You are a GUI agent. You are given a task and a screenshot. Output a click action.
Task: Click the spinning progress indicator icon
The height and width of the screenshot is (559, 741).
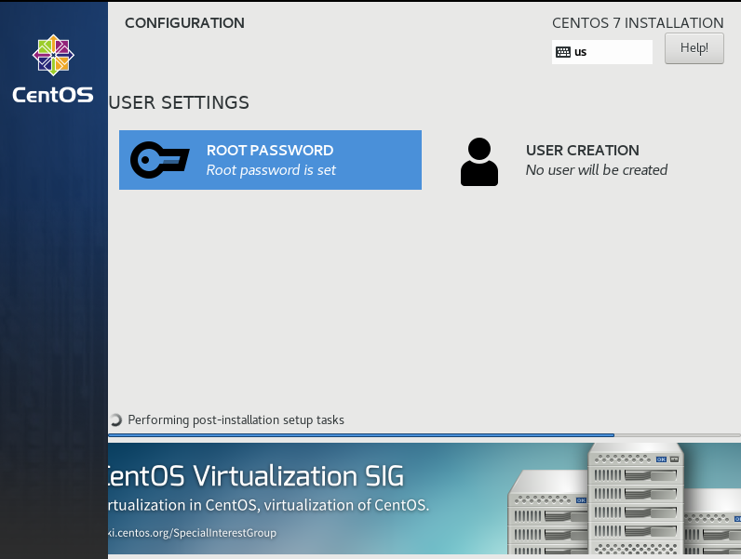click(115, 420)
